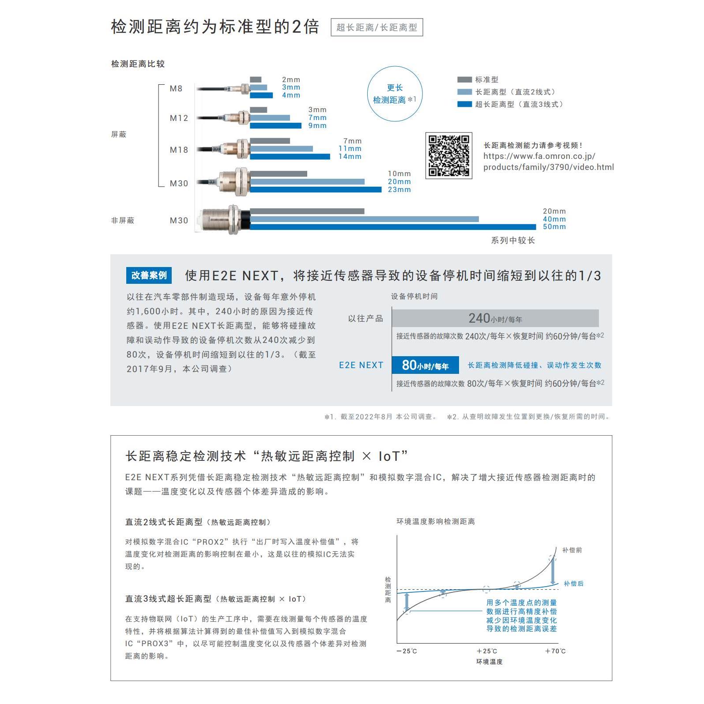This screenshot has height=704, width=704.
Task: Click the 23mm value label
Action: pos(399,190)
